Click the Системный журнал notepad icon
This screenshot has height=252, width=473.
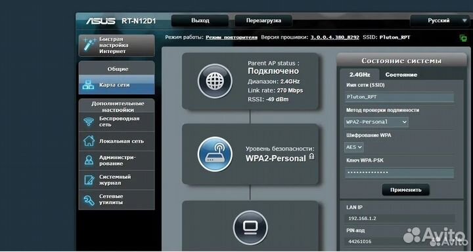(x=89, y=180)
